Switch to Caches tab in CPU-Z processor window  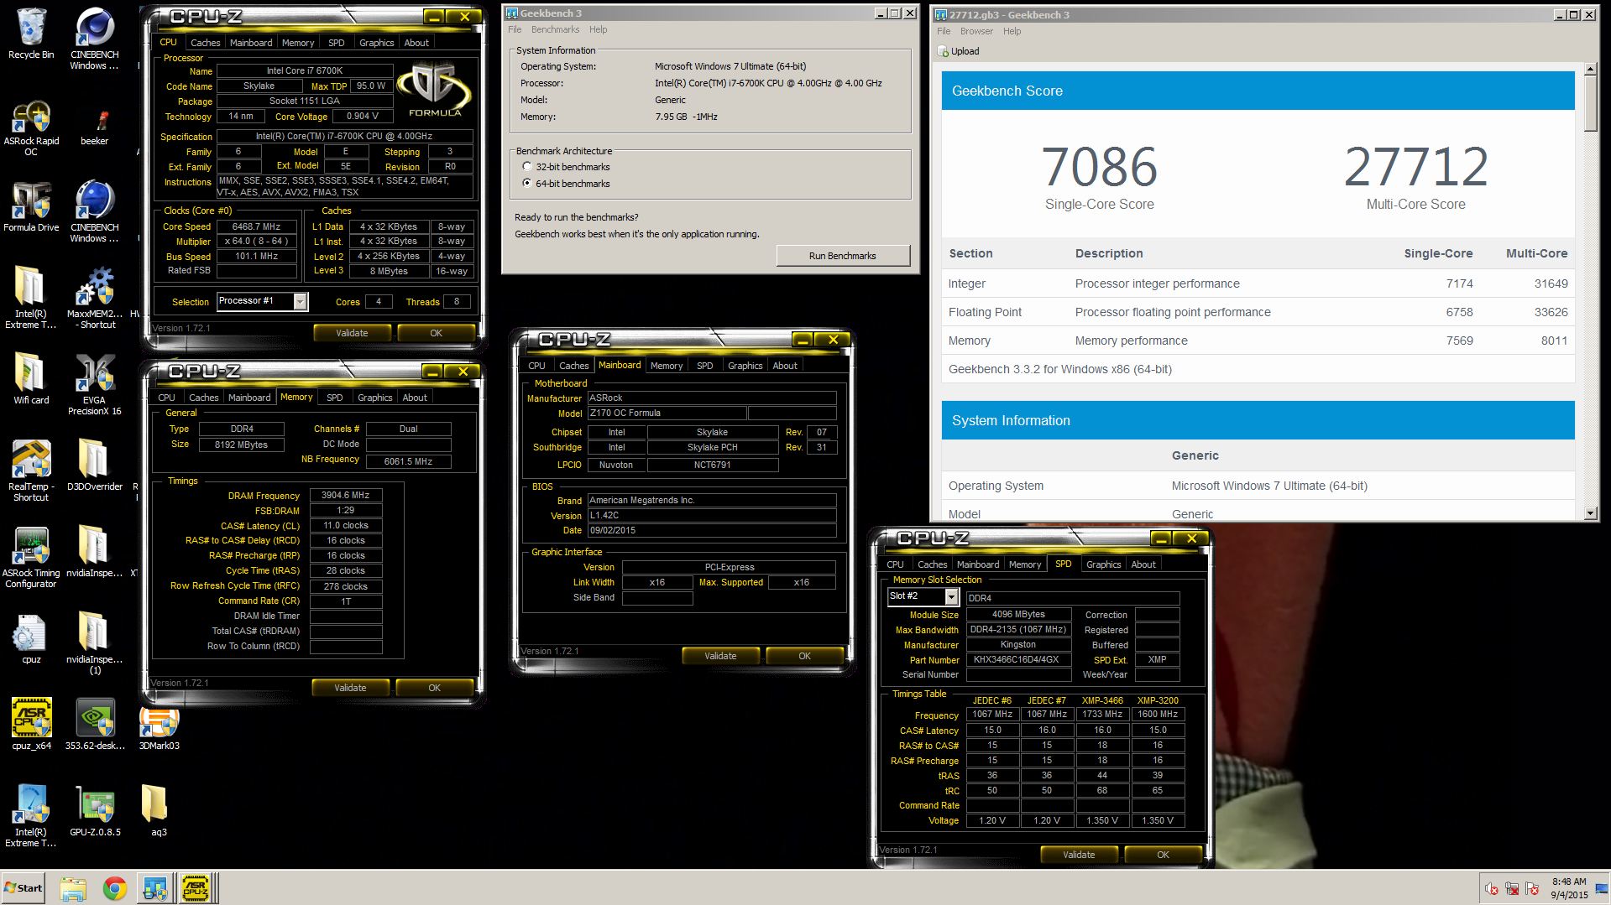point(205,43)
